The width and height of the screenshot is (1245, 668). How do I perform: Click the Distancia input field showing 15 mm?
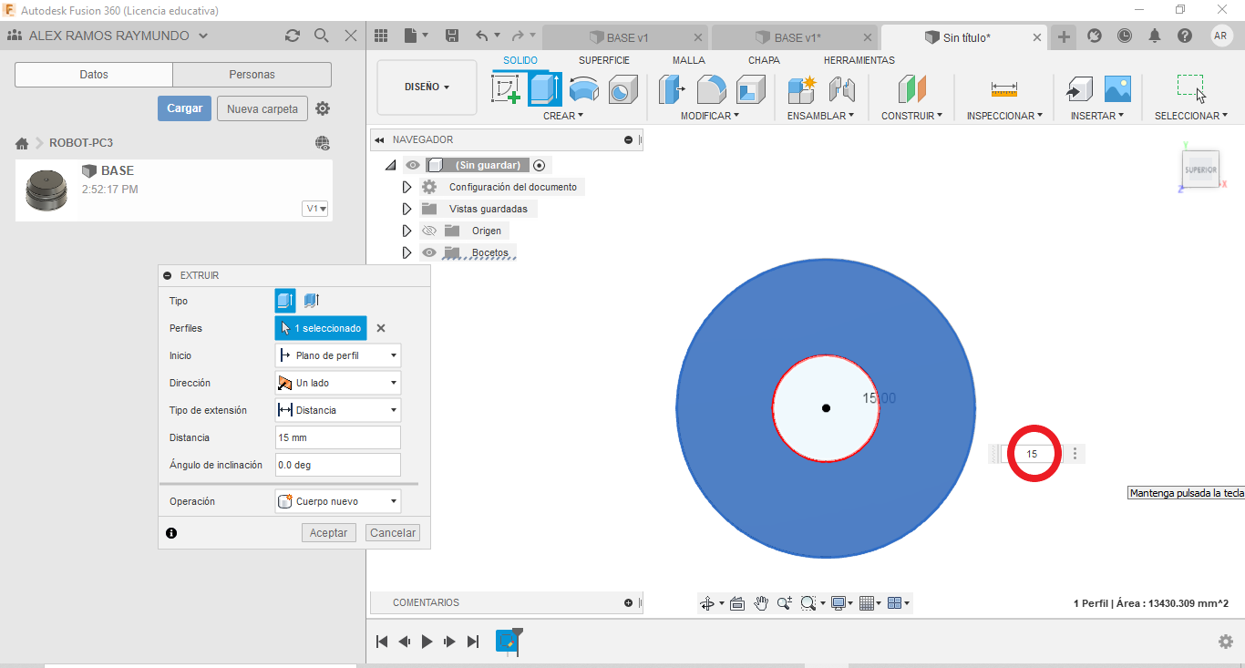pyautogui.click(x=337, y=437)
